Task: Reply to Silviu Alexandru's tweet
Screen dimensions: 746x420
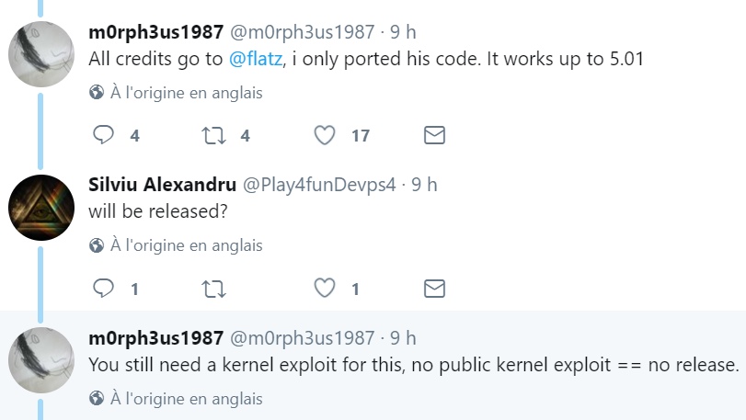Action: coord(104,289)
